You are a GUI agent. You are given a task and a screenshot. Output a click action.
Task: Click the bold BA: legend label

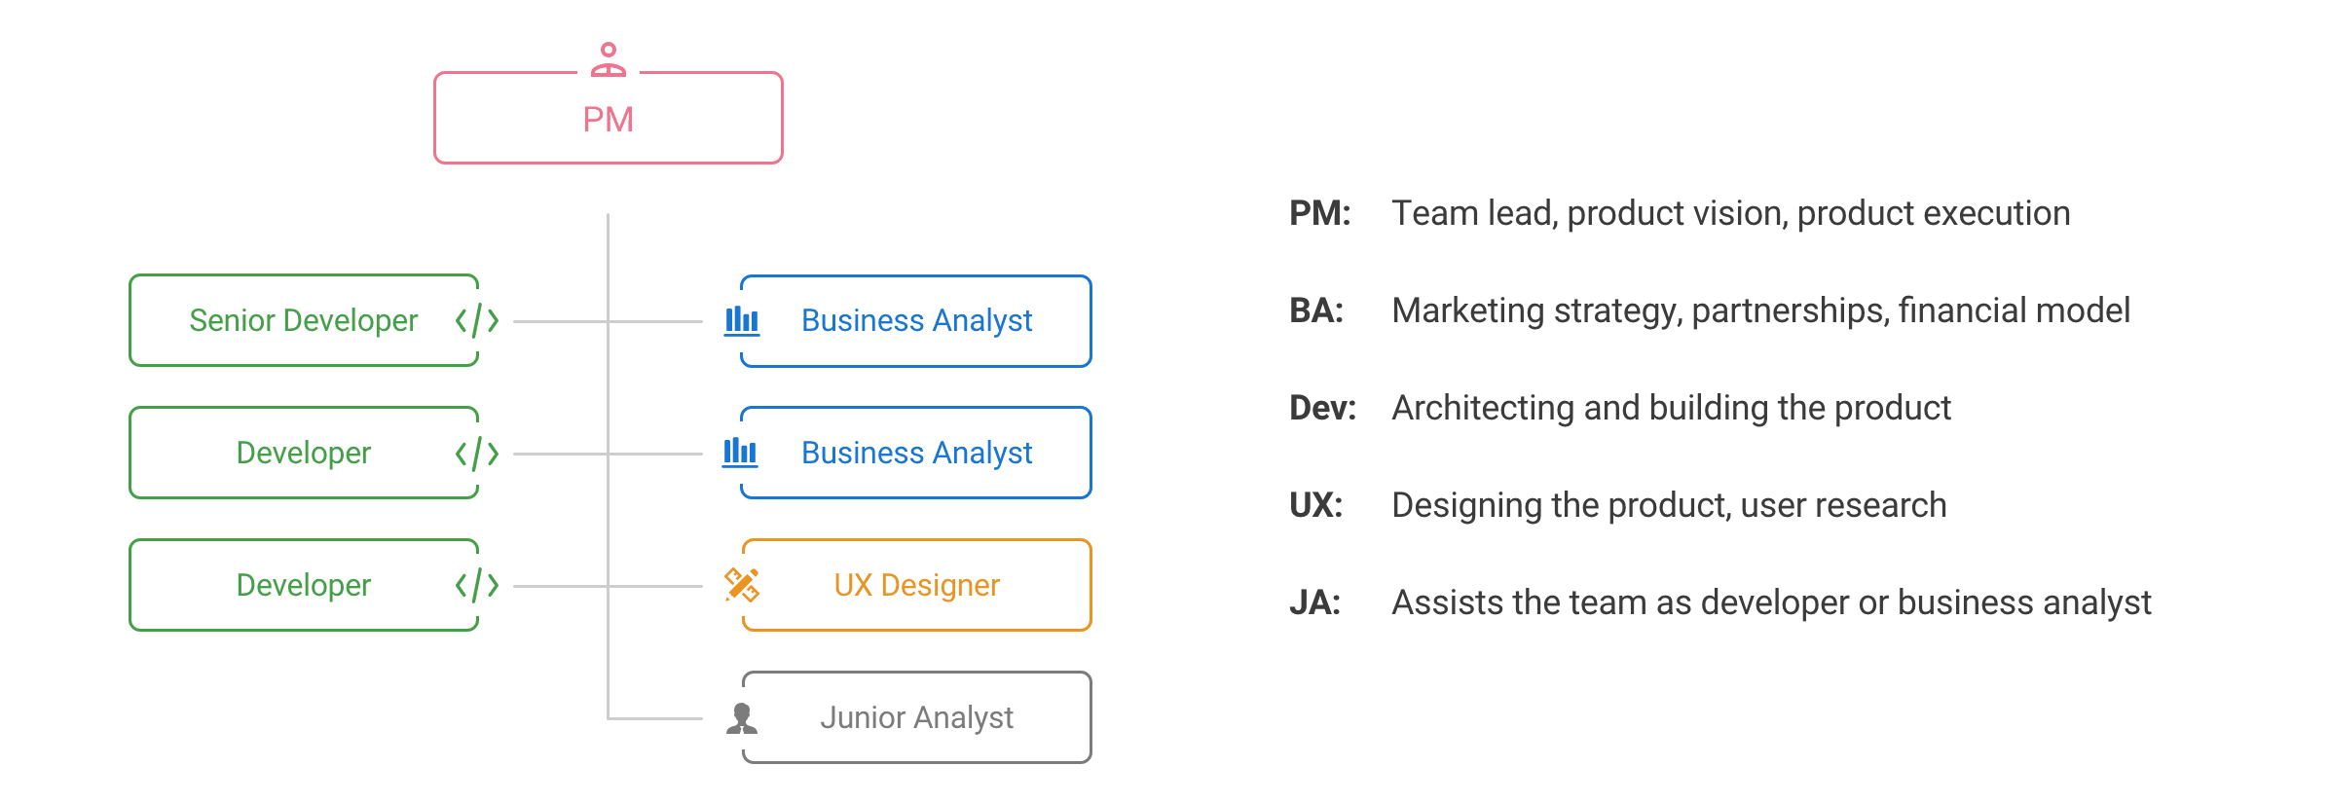pyautogui.click(x=1316, y=310)
